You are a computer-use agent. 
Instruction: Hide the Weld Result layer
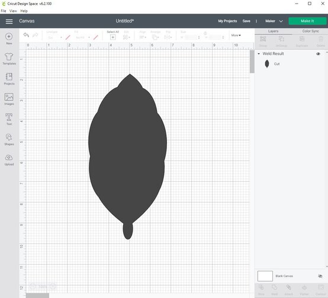pyautogui.click(x=318, y=54)
